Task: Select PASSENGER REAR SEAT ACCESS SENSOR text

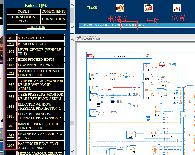Action: click(x=38, y=146)
